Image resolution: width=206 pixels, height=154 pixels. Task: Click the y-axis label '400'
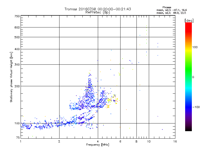pyautogui.click(x=17, y=49)
